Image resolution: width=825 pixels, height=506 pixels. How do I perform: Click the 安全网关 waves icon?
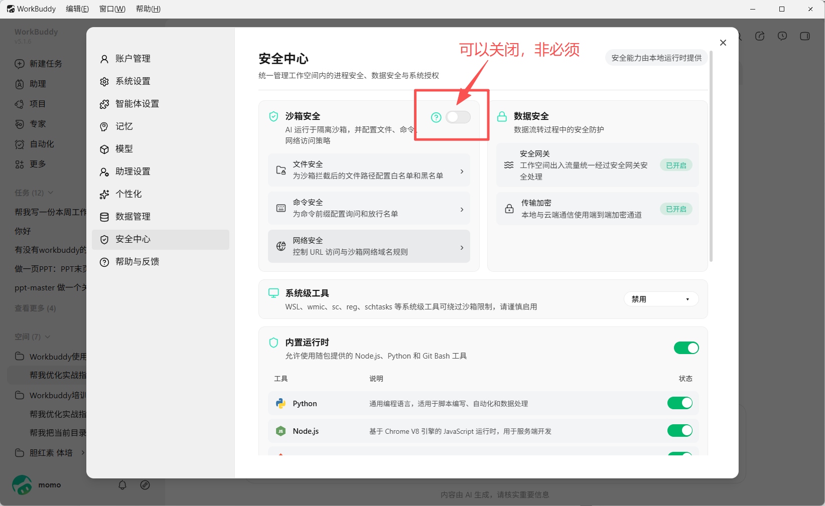509,165
